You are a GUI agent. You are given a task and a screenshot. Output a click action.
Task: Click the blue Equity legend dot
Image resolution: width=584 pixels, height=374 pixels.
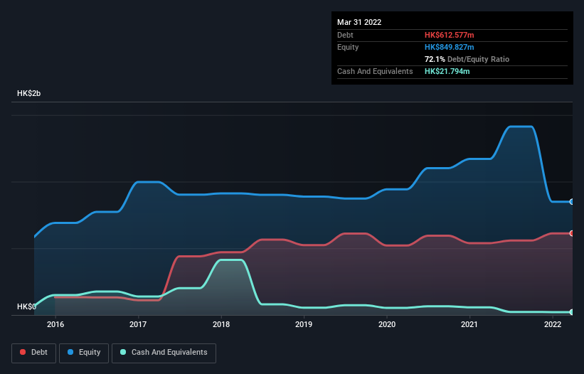(70, 352)
